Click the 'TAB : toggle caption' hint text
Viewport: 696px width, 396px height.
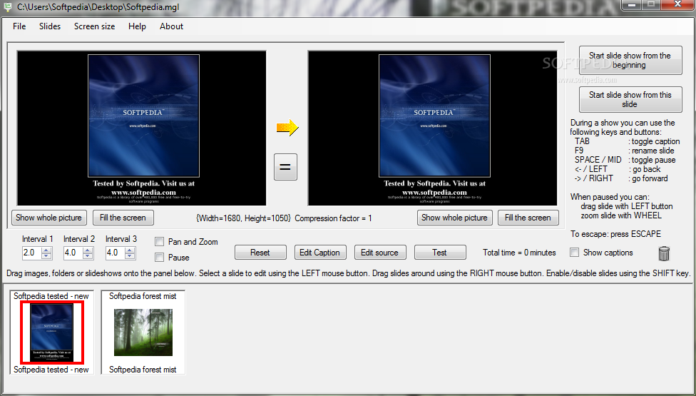(628, 141)
